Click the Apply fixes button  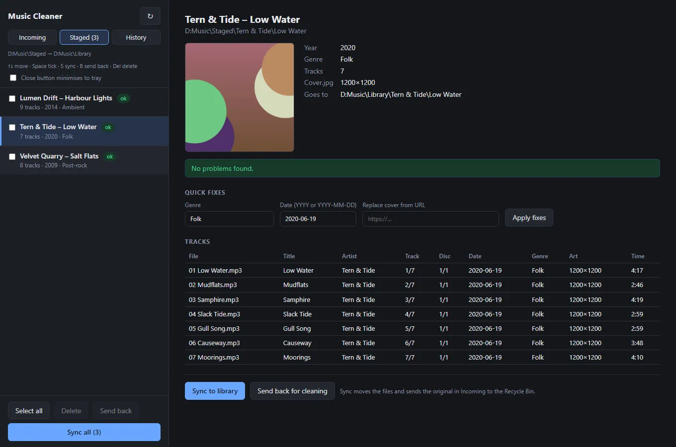pyautogui.click(x=529, y=218)
